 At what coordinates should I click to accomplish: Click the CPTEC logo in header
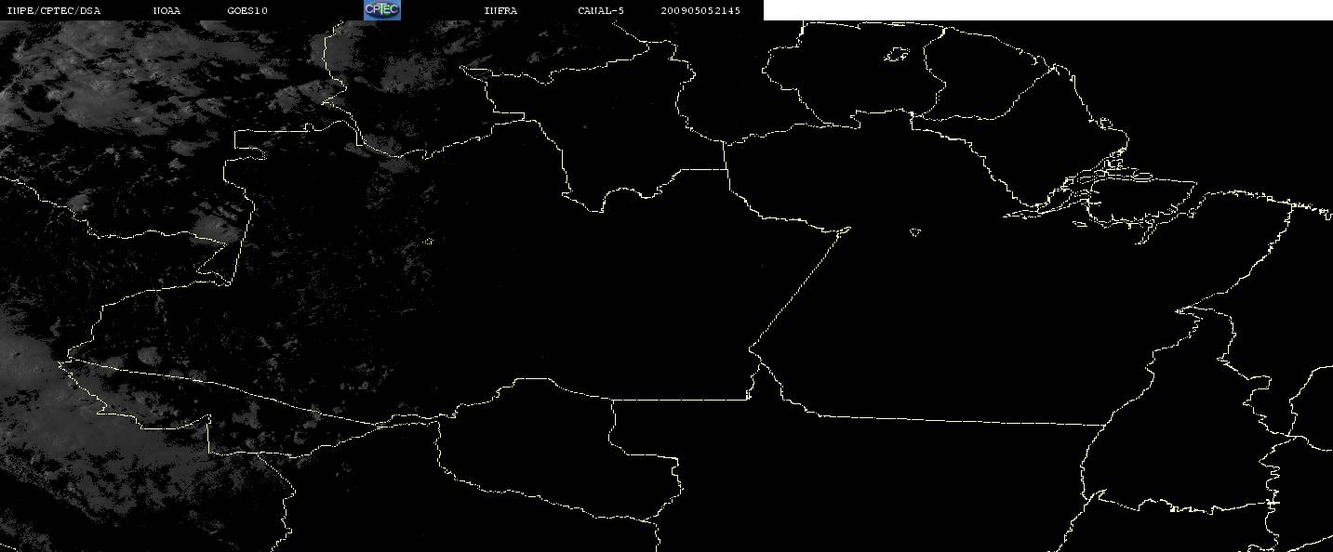[381, 10]
